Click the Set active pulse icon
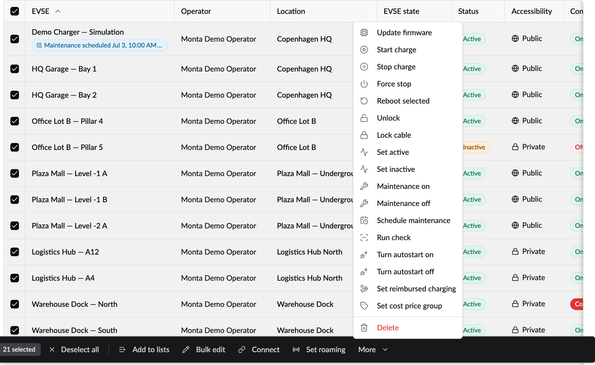Image resolution: width=595 pixels, height=365 pixels. pyautogui.click(x=364, y=152)
